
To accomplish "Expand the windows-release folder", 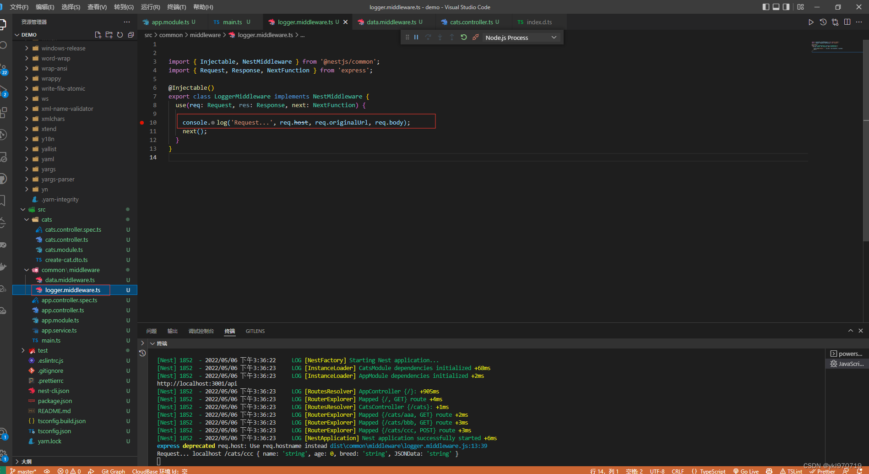I will pyautogui.click(x=27, y=49).
